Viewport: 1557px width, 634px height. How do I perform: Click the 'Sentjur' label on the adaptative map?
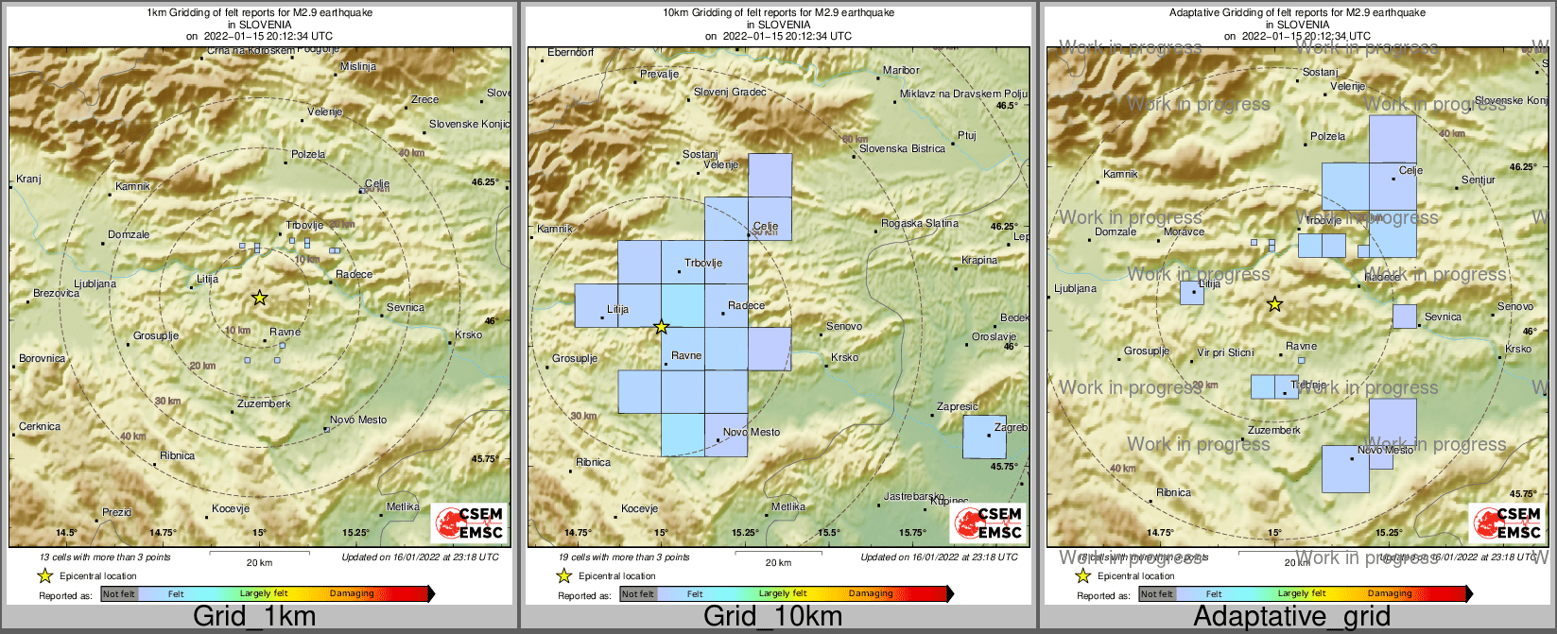(x=1479, y=180)
